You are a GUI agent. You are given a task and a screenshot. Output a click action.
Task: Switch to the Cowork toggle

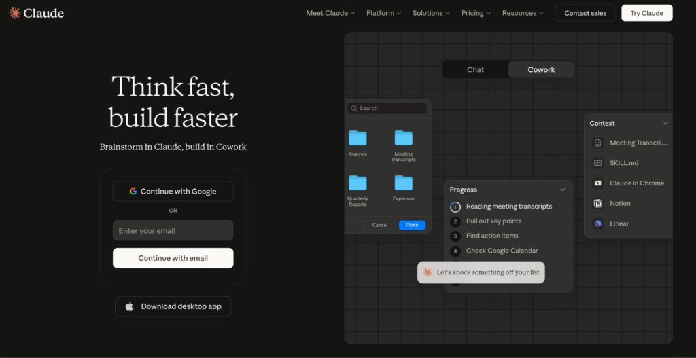click(541, 69)
